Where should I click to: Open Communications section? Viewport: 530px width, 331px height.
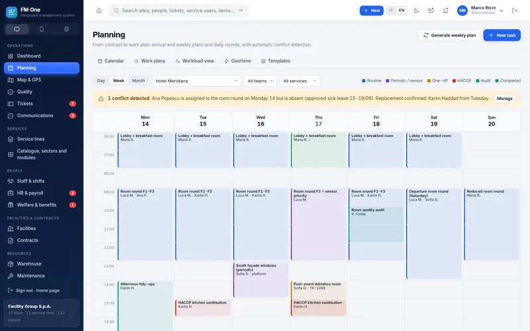pyautogui.click(x=42, y=115)
